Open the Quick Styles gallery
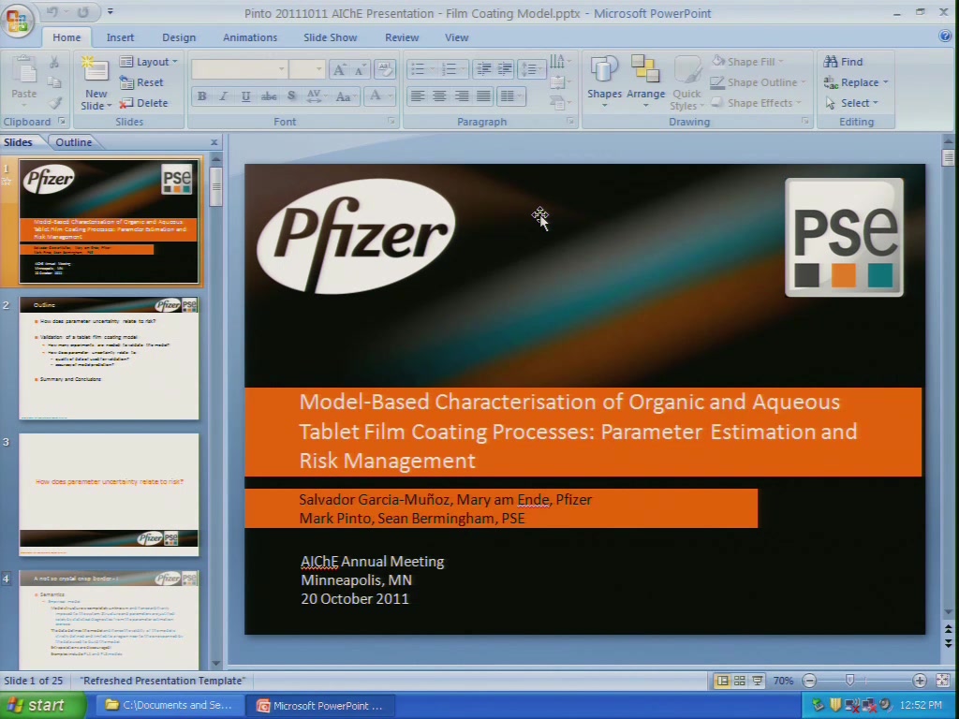The height and width of the screenshot is (719, 959). [x=686, y=83]
